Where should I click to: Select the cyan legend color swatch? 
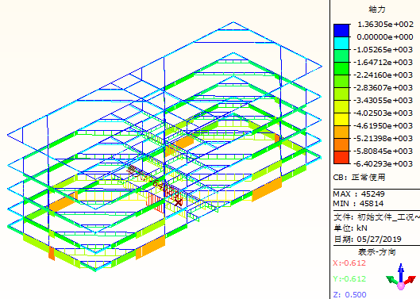point(341,43)
